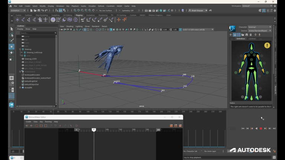285x160 pixels.
Task: Click the Undo arrow icon
Action: 42,10
